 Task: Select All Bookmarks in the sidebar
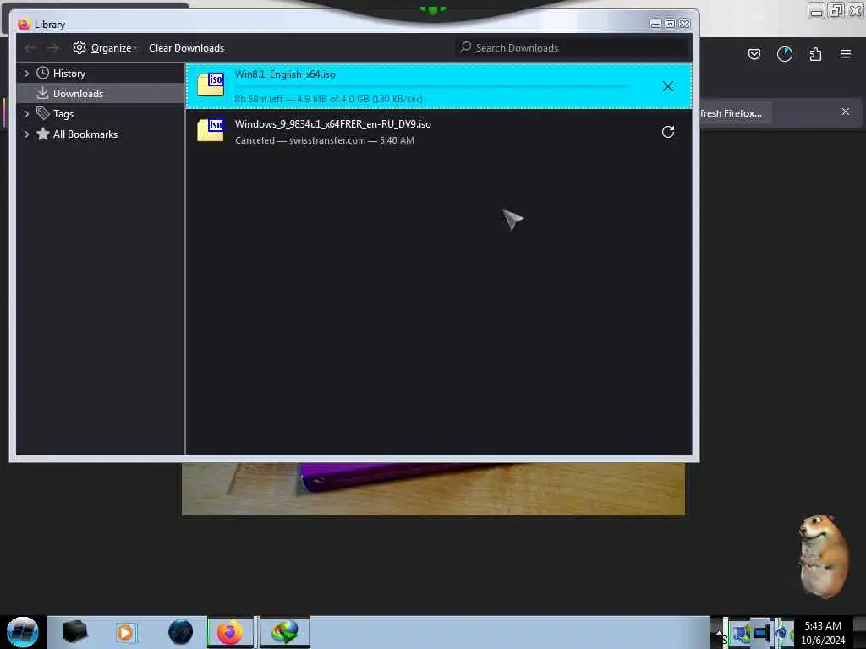[x=85, y=134]
